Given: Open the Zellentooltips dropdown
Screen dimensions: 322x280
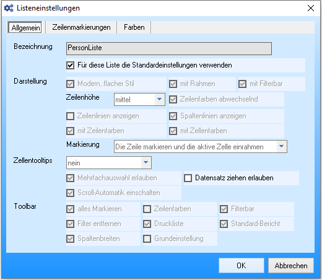Looking at the screenshot, I should tap(109, 163).
